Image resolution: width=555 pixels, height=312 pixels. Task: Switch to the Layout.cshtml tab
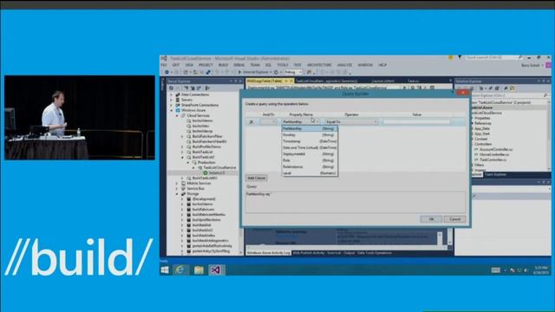[383, 81]
